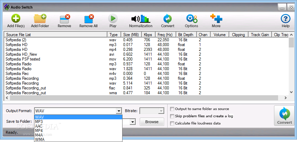Click the Bit Depth column header
The width and height of the screenshot is (297, 142).
[x=187, y=35]
